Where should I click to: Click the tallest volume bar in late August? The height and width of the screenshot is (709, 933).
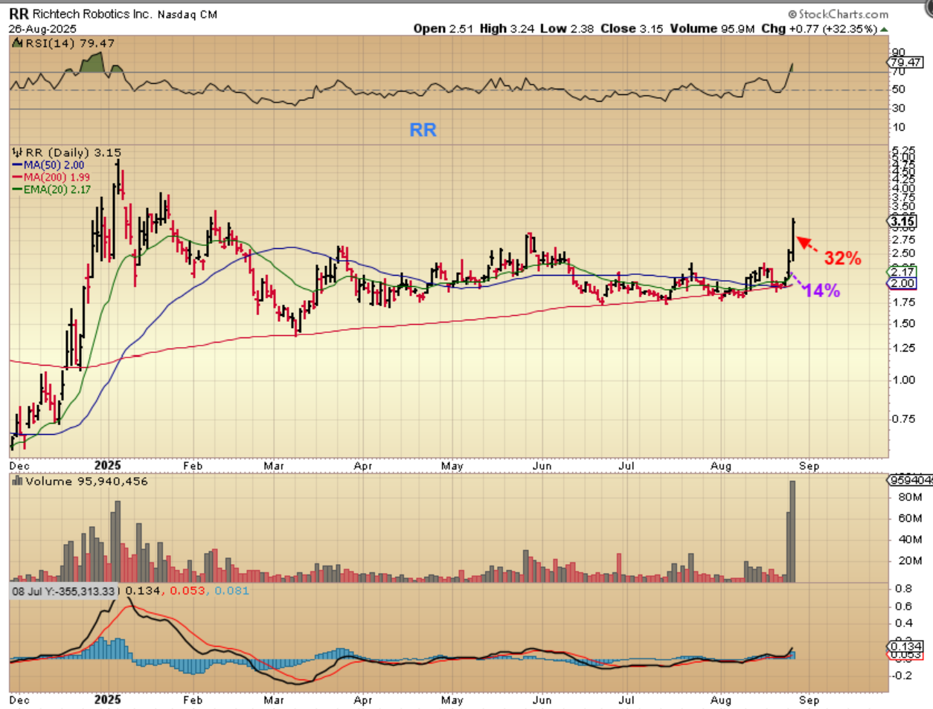point(792,531)
